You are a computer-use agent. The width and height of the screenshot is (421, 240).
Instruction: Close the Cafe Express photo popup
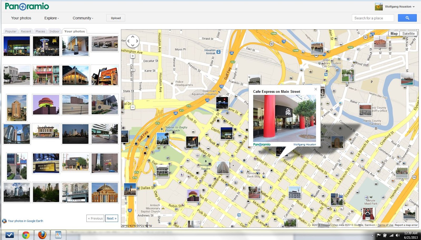pyautogui.click(x=316, y=89)
